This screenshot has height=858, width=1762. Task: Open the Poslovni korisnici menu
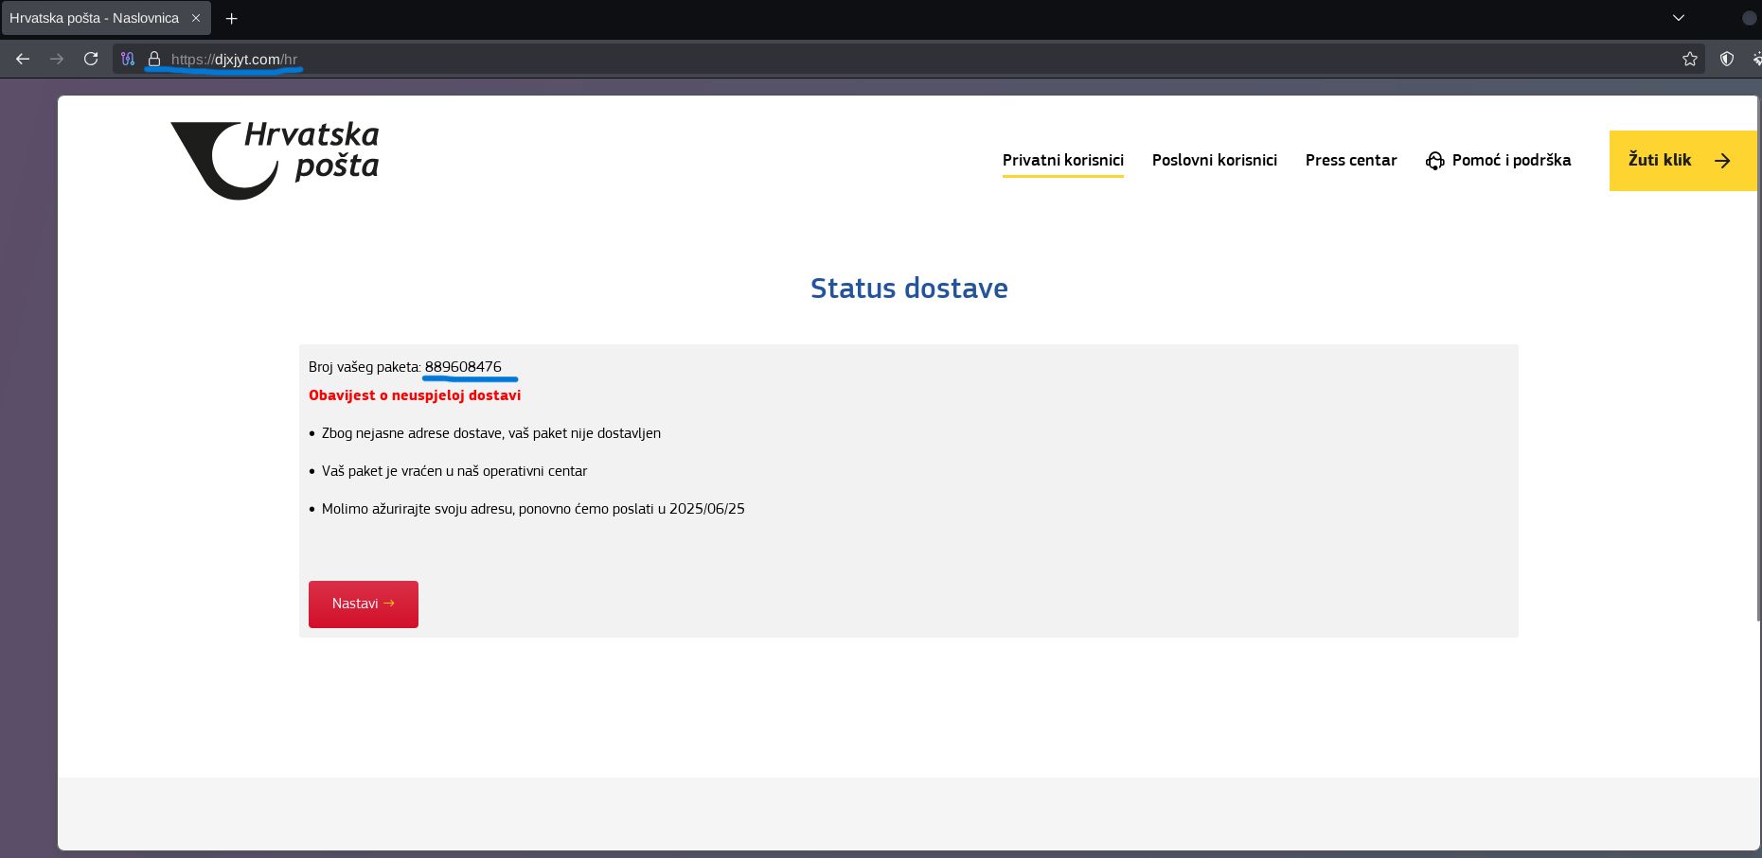tap(1215, 160)
